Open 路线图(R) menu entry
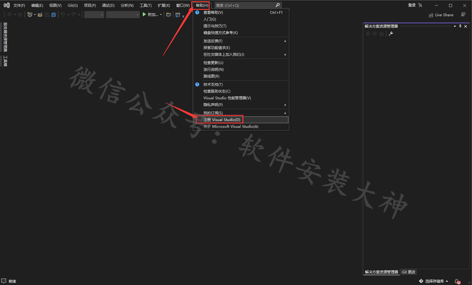 coord(241,76)
